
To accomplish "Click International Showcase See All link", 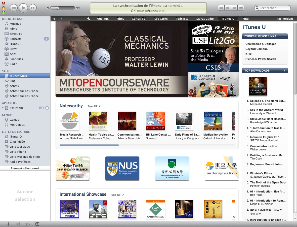I will pos(118,195).
